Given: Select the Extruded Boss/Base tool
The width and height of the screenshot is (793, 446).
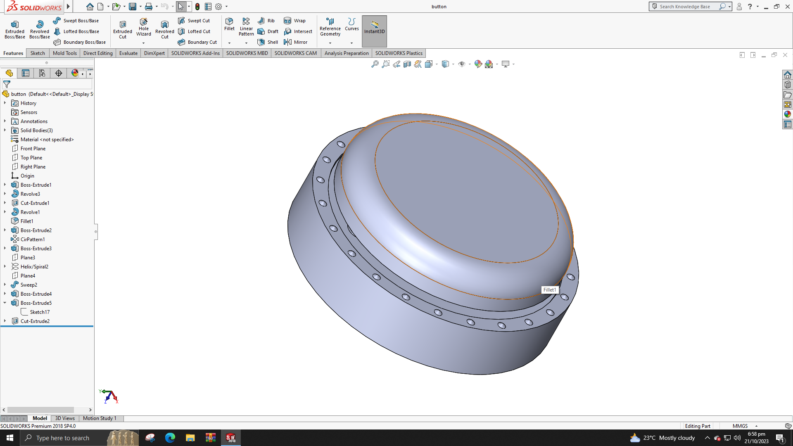Looking at the screenshot, I should (15, 30).
